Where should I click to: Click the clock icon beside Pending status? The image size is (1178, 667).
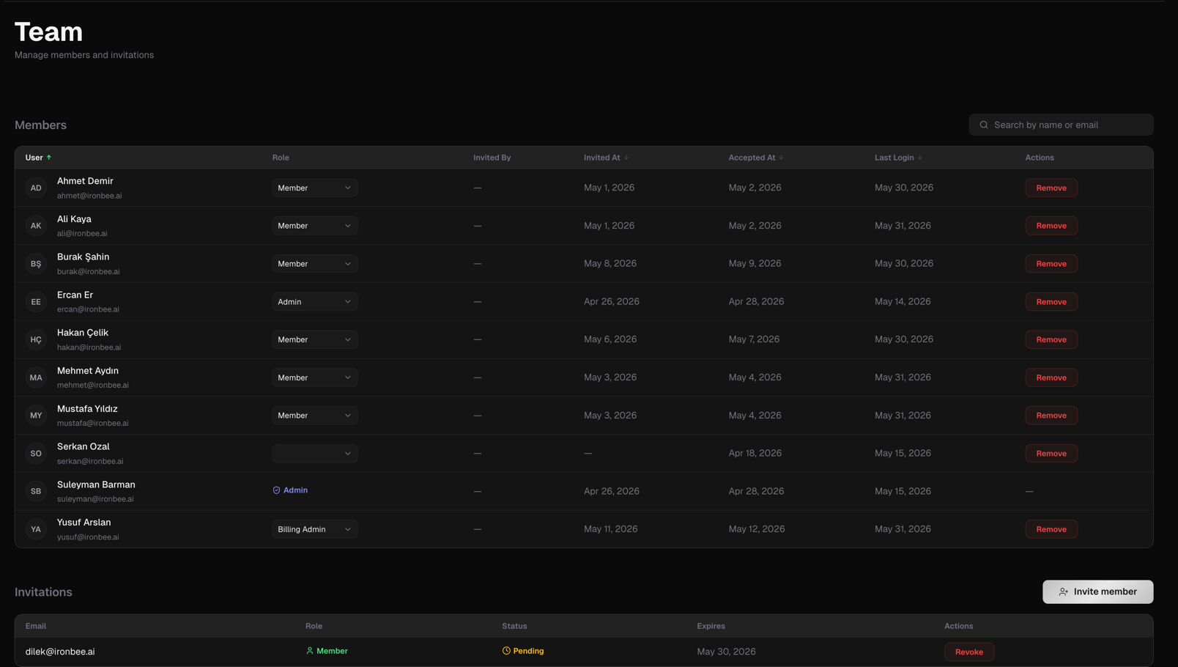pos(506,651)
